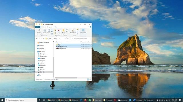Sort by the Nombre column header
This screenshot has width=183, height=102.
click(58, 42)
